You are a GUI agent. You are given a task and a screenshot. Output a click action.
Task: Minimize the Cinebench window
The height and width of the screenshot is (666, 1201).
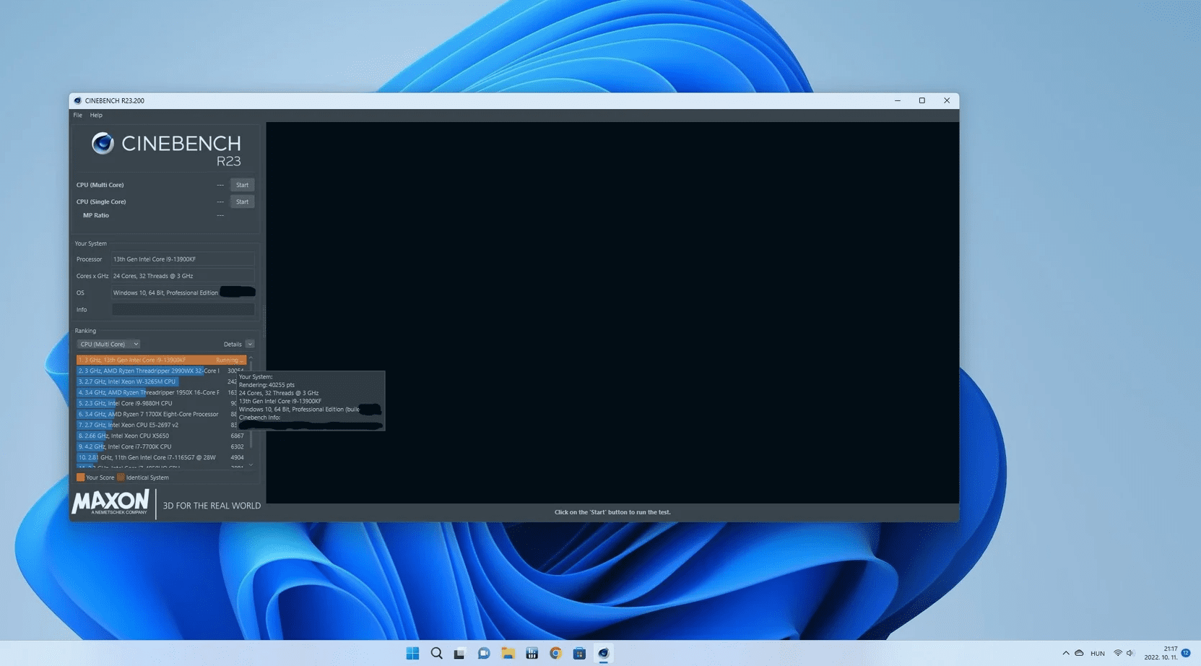pos(898,100)
